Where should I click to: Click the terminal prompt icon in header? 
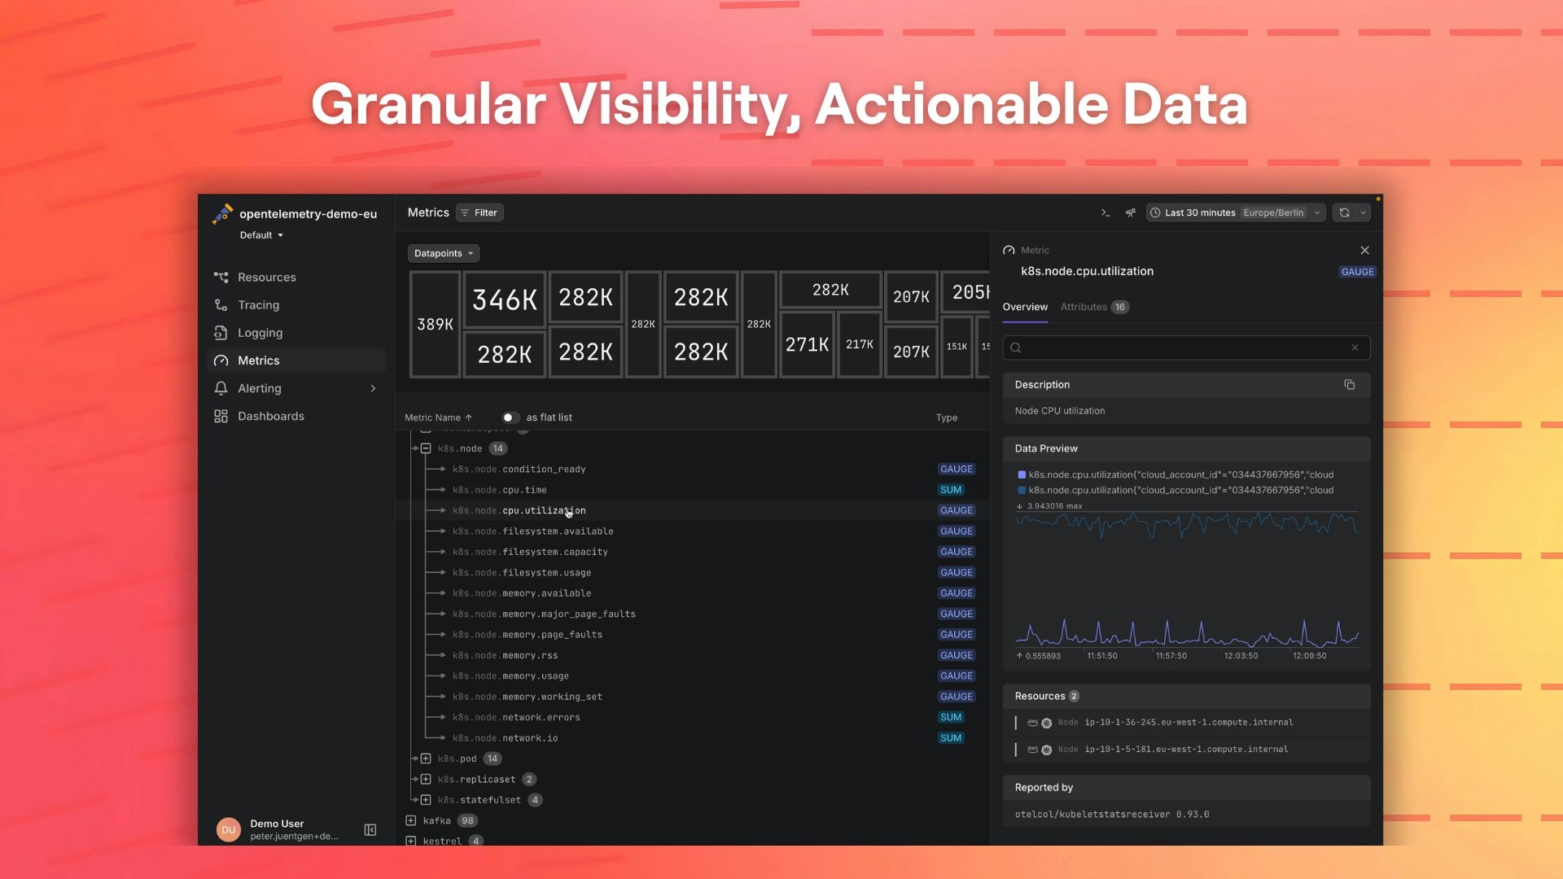click(1105, 212)
